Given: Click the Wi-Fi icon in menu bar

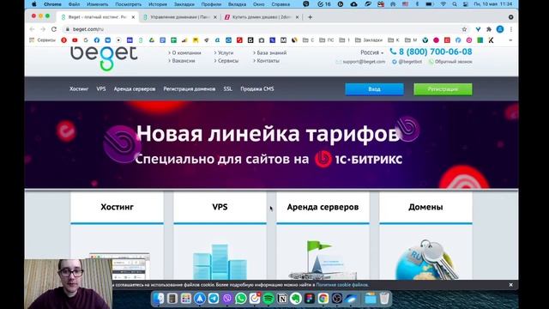Looking at the screenshot, I should click(x=443, y=4).
